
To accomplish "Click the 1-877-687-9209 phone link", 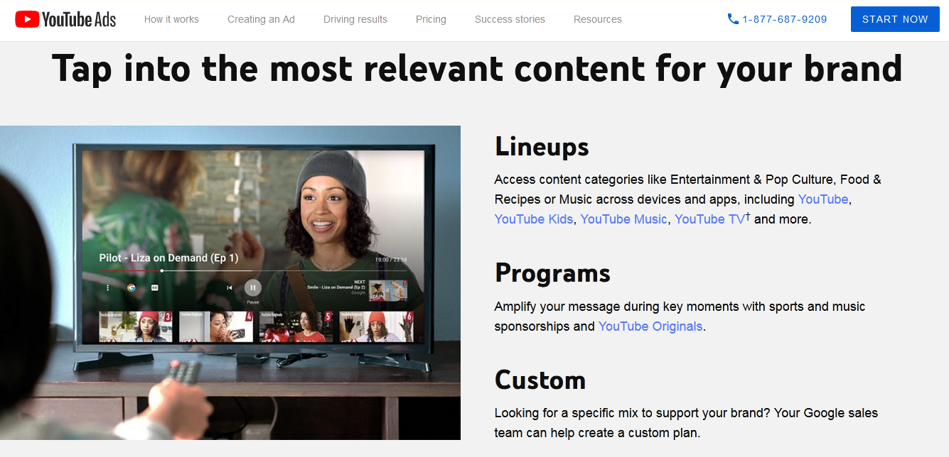I will point(784,19).
